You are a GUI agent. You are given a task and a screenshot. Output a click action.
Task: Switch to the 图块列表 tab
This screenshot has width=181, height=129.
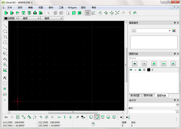(148, 95)
